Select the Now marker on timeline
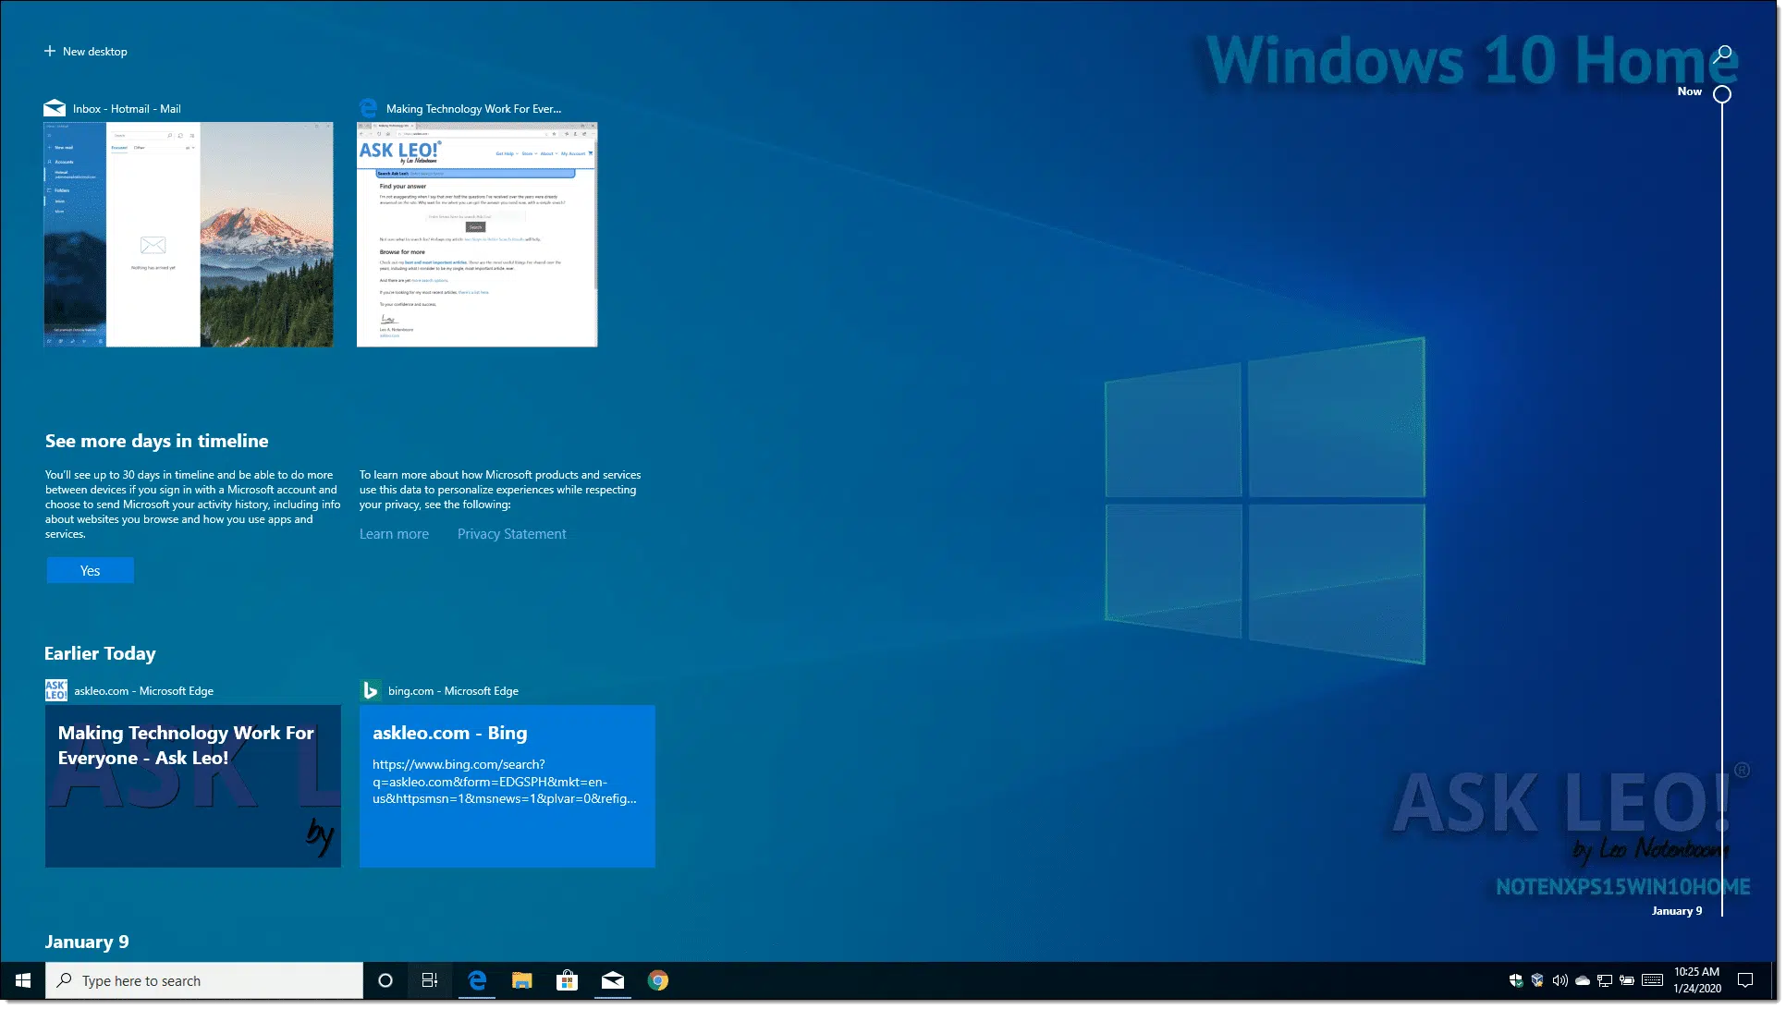 pyautogui.click(x=1722, y=94)
